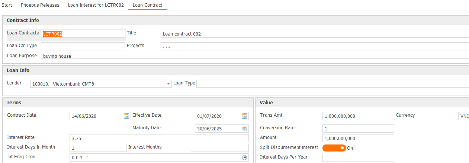Select the Loan Contract tab
The width and height of the screenshot is (469, 163).
[x=147, y=5]
